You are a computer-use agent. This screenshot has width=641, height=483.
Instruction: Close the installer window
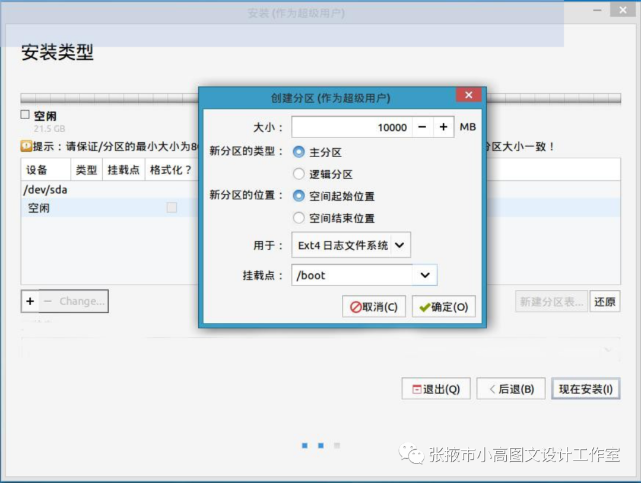coord(623,10)
